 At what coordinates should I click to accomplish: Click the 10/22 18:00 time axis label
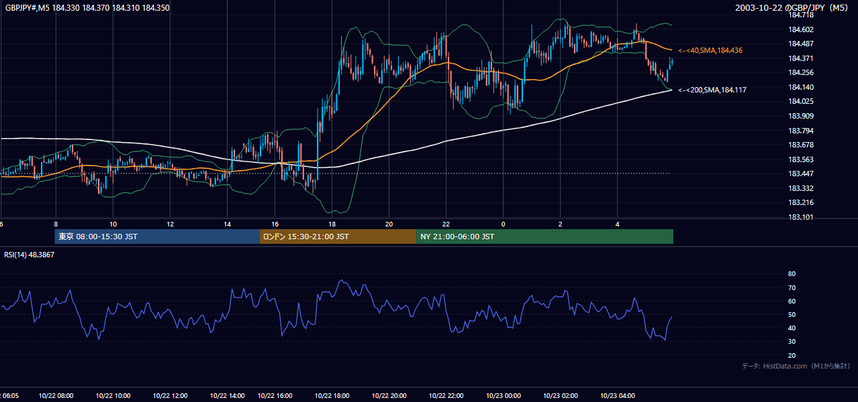pyautogui.click(x=332, y=396)
